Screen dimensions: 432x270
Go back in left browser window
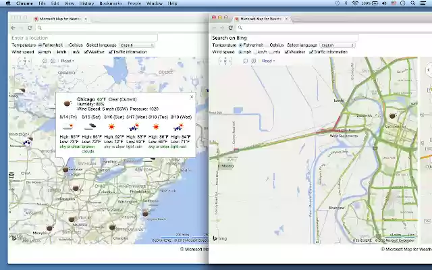pyautogui.click(x=13, y=28)
